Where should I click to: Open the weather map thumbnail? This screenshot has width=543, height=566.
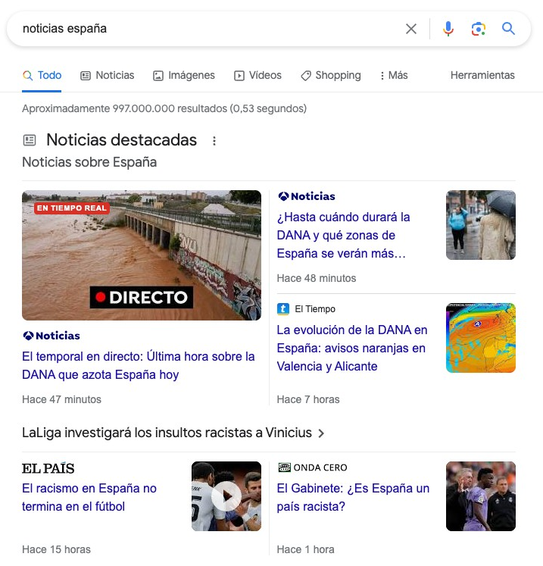tap(481, 338)
